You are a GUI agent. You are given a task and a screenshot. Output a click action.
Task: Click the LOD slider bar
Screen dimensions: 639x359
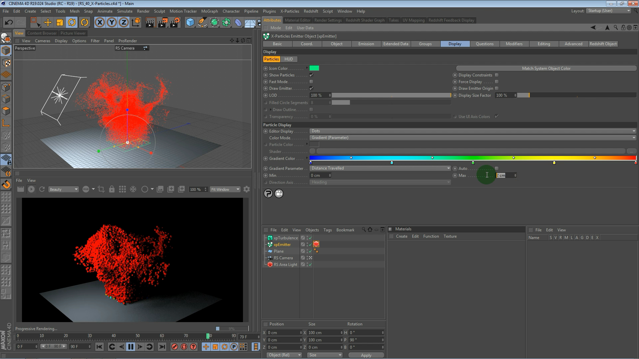[x=391, y=95]
